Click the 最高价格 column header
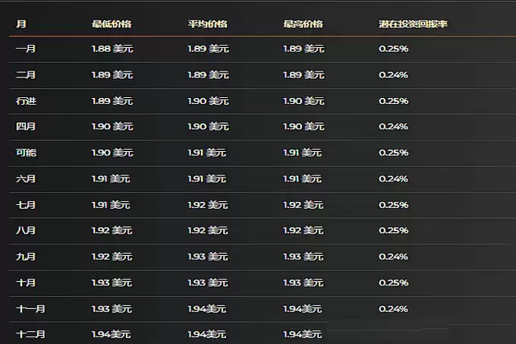This screenshot has width=516, height=344. [303, 24]
